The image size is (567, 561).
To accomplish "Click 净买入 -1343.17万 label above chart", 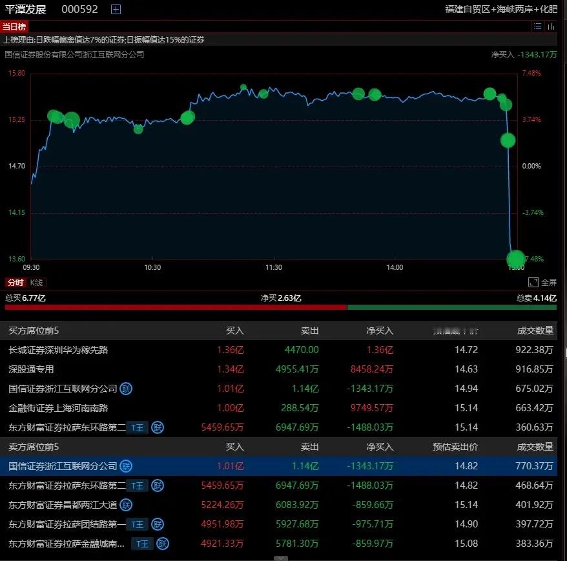I will pos(524,55).
